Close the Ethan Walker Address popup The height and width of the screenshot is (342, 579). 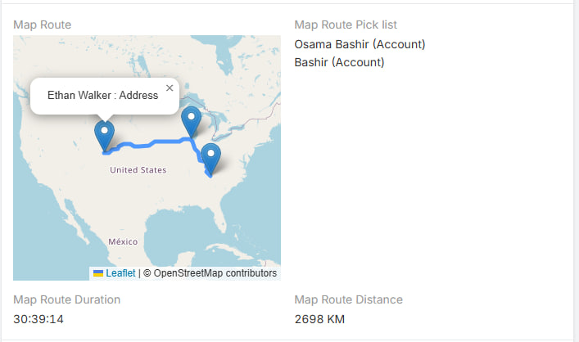pyautogui.click(x=170, y=88)
